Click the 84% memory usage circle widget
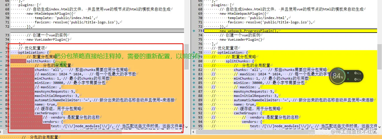The image size is (382, 139). (338, 76)
